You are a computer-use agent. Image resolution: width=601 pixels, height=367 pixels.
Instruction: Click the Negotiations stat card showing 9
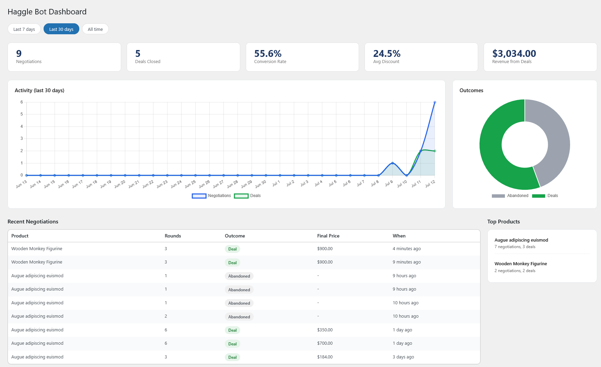[x=64, y=57]
